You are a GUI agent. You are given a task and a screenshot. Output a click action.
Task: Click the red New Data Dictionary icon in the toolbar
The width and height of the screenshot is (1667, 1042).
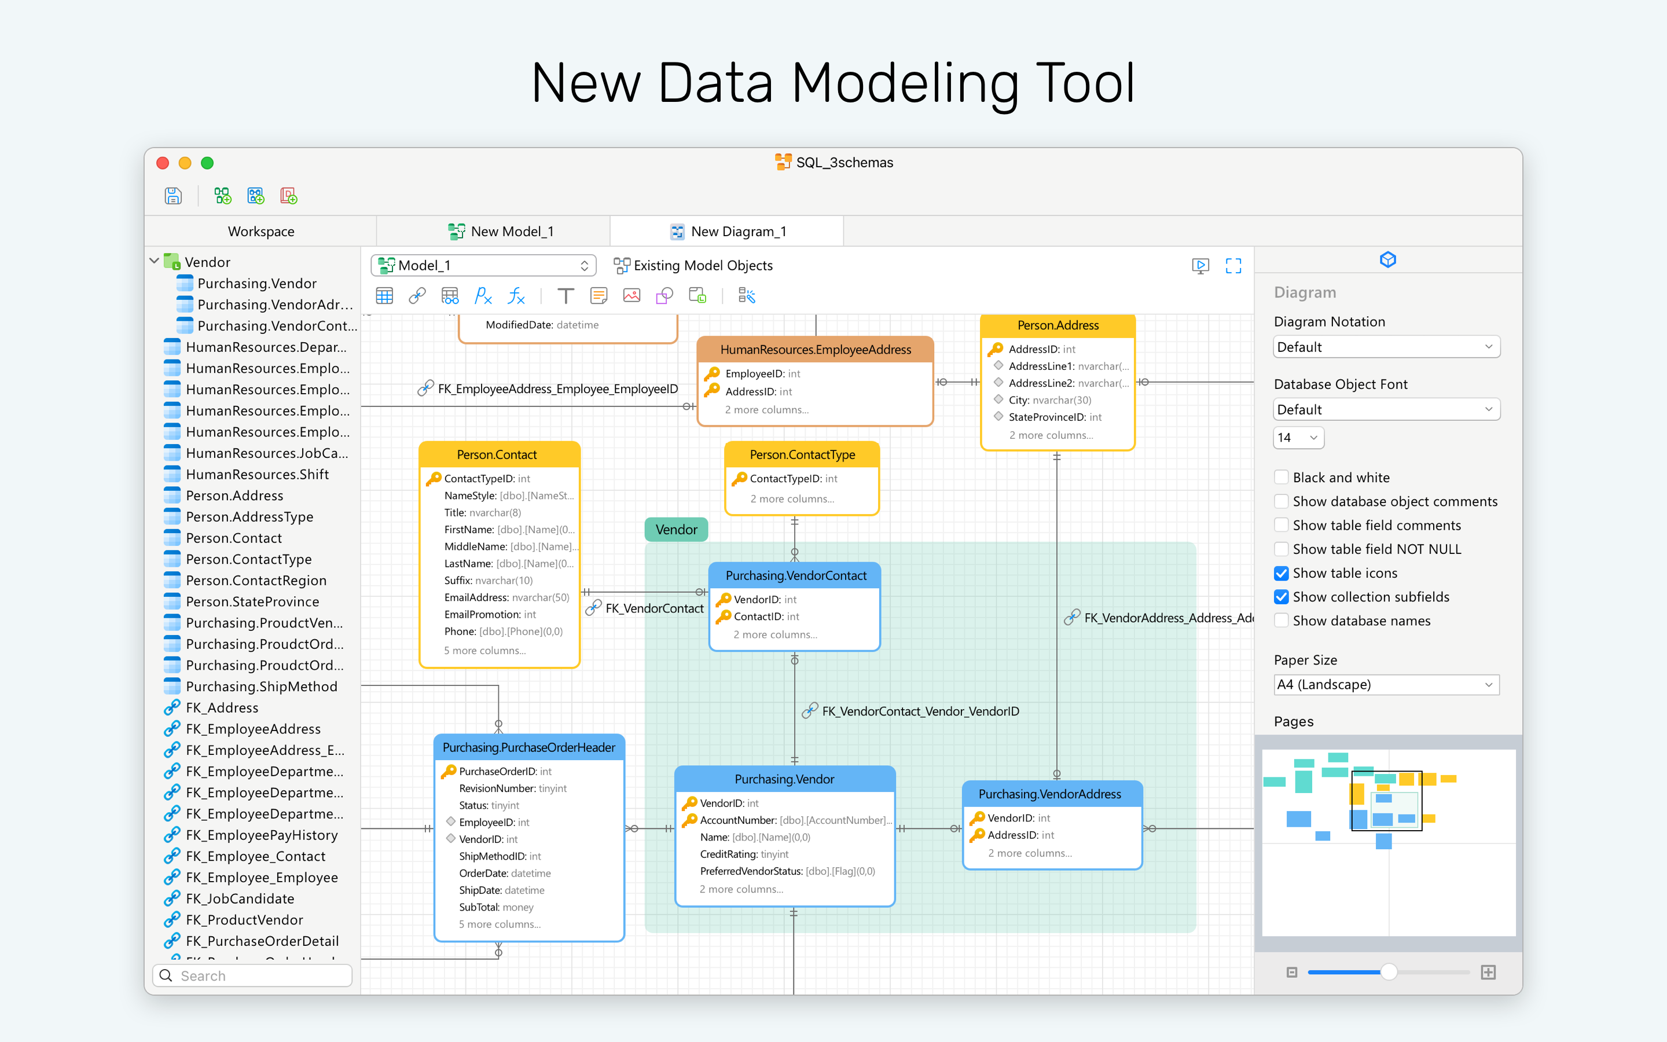click(289, 196)
